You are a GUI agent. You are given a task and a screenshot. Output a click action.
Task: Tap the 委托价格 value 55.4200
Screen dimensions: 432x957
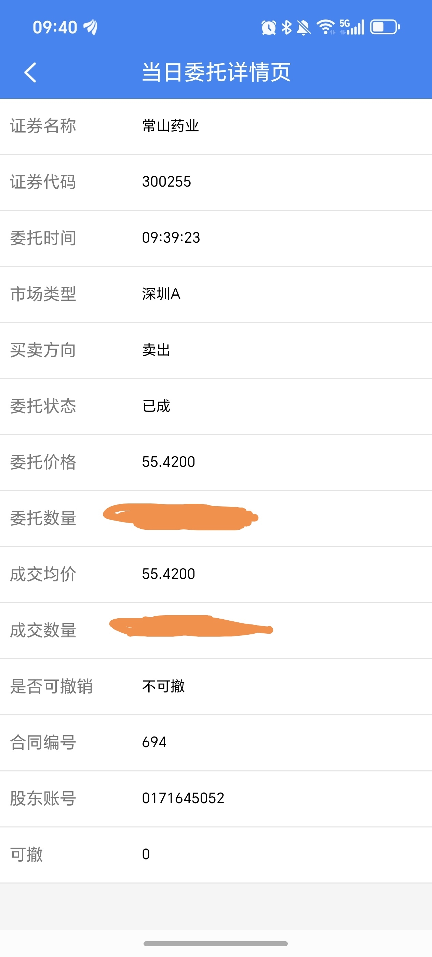168,462
